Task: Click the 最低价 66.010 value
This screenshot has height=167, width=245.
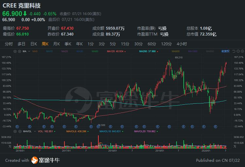Action: pyautogui.click(x=23, y=34)
